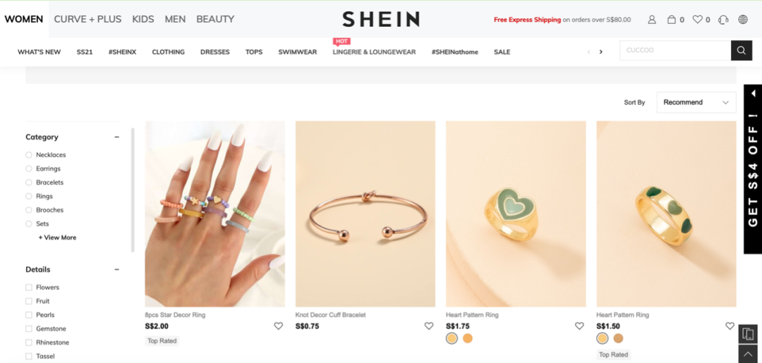Check the Flowers details checkbox
762x363 pixels.
[x=29, y=288]
